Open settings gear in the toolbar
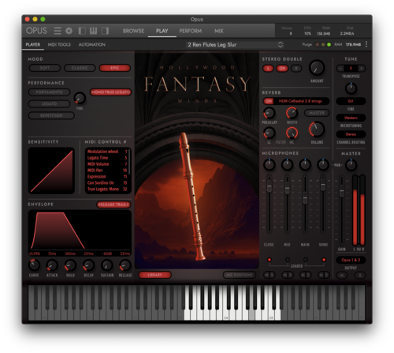 (x=69, y=31)
